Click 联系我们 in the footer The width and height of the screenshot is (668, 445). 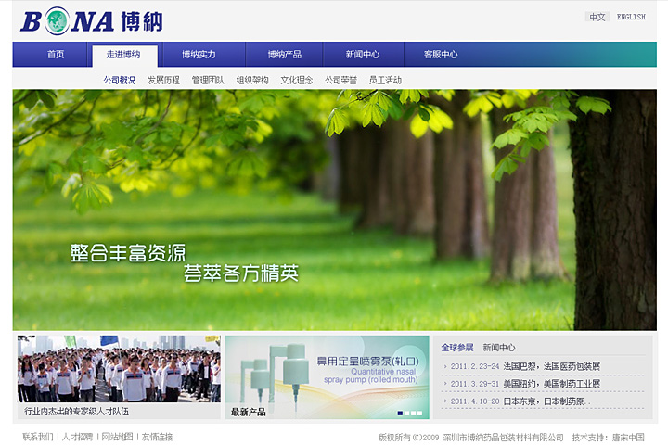[x=37, y=437]
